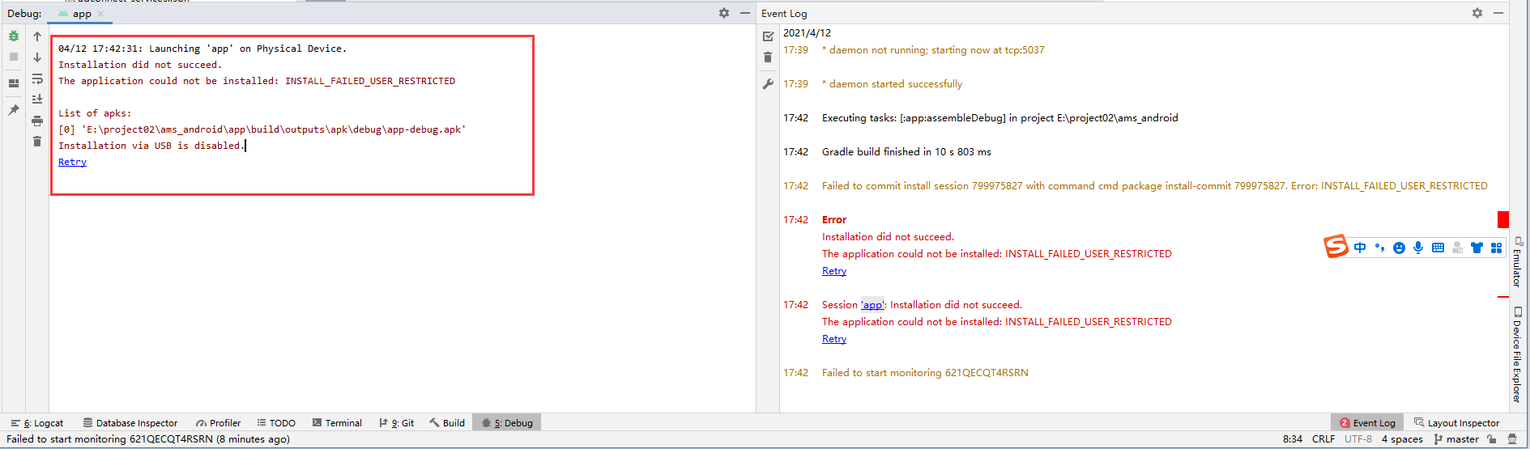Open Sogou emoji panel
1530x449 pixels.
tap(1399, 248)
